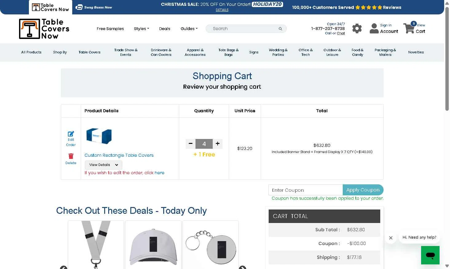This screenshot has width=450, height=269.
Task: Click the HOLIDAY20 coupon code badge
Action: pos(267,4)
